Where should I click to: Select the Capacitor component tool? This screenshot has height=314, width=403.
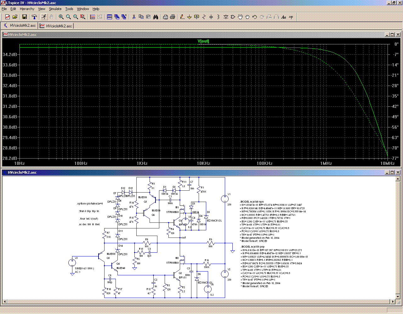211,17
